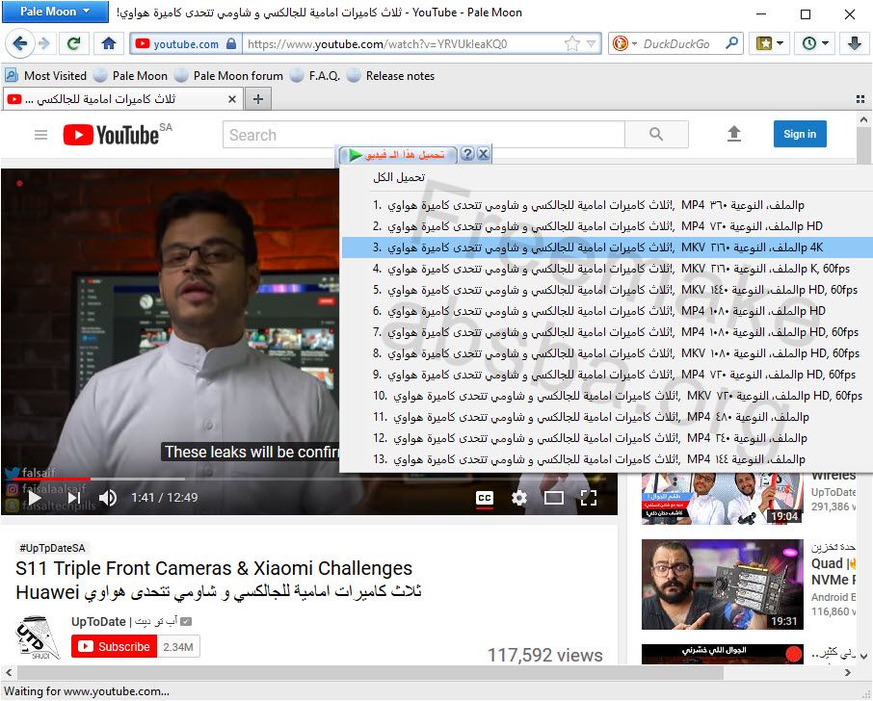Open the Most Visited bookmark
The image size is (873, 701).
[x=46, y=76]
